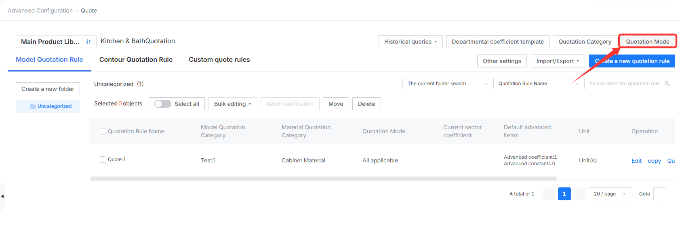
Task: Check the Quote 1 row checkbox
Action: click(x=103, y=160)
